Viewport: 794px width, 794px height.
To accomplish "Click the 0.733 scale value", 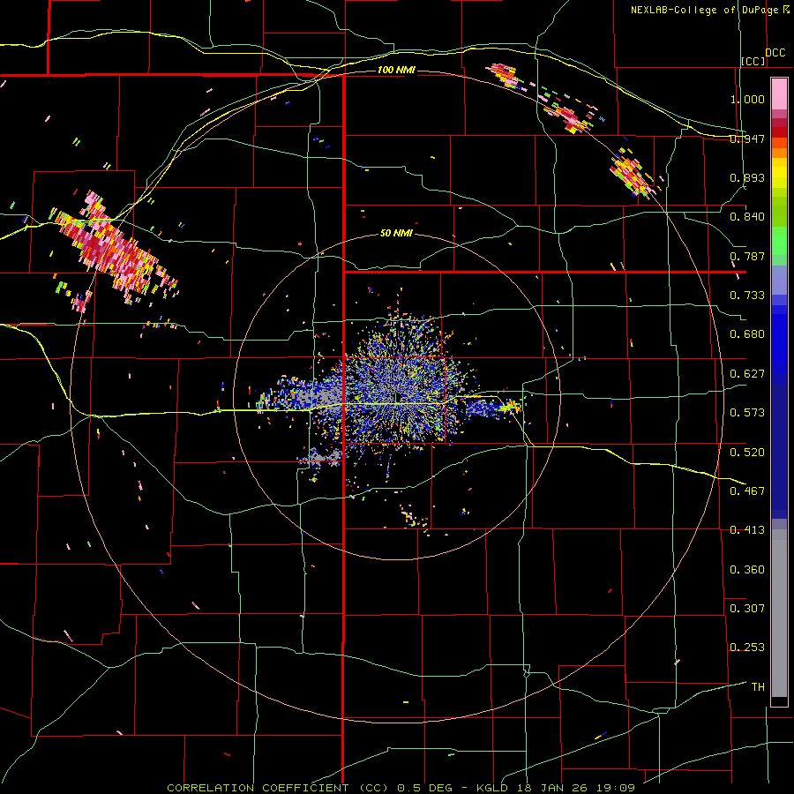I will (x=747, y=296).
